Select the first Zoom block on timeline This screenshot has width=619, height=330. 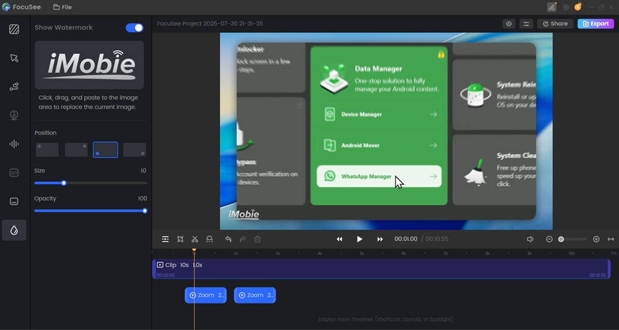tap(206, 295)
